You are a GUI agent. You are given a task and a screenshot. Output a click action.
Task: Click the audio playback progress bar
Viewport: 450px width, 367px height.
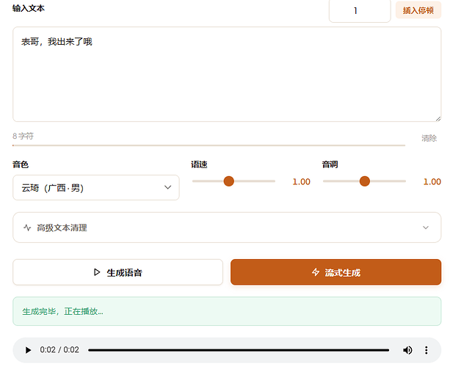tap(239, 350)
